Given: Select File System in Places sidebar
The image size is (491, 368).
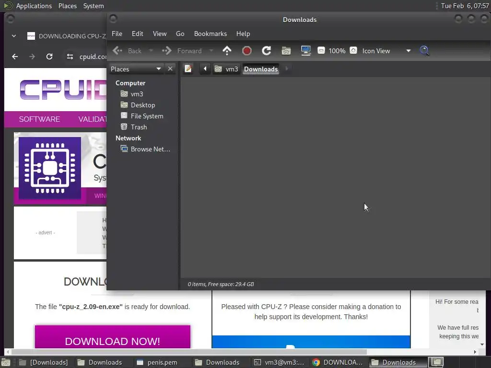Looking at the screenshot, I should point(142,116).
